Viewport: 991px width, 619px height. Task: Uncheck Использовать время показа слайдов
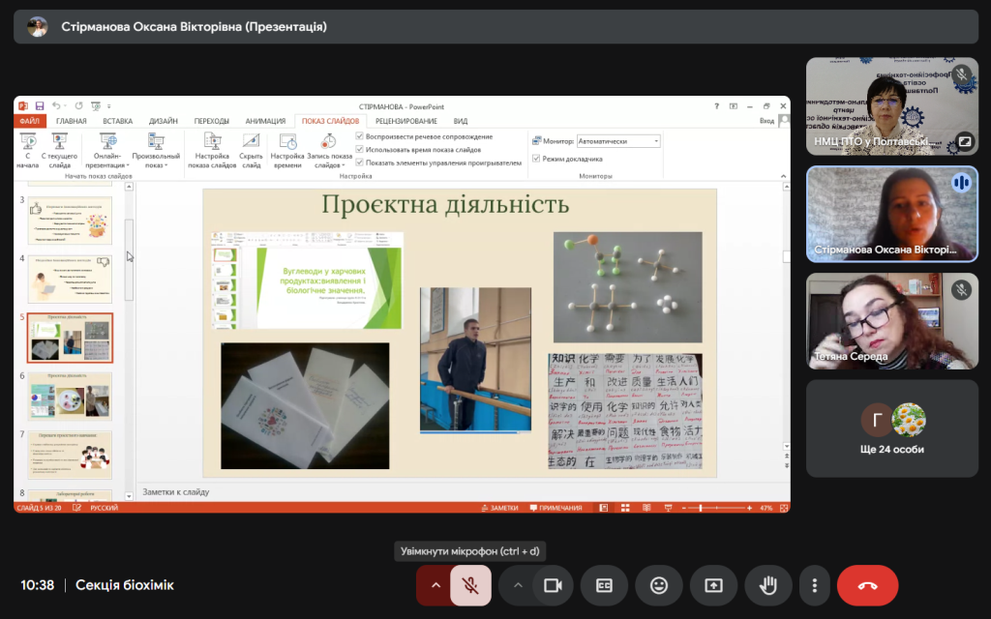360,150
